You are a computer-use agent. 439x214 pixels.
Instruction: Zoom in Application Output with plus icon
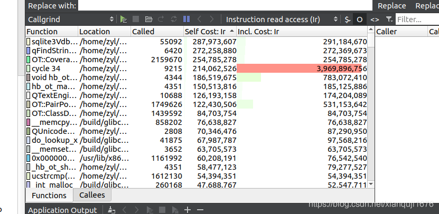188,210
